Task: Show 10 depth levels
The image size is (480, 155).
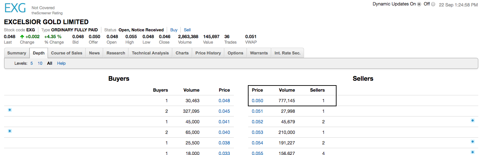Action: click(40, 63)
